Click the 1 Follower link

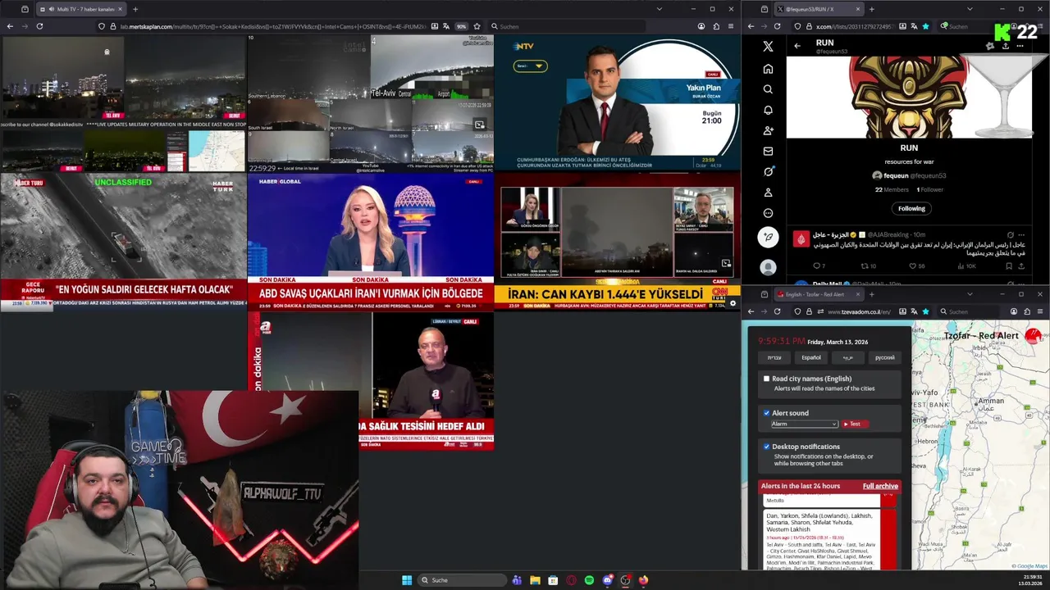pos(930,189)
